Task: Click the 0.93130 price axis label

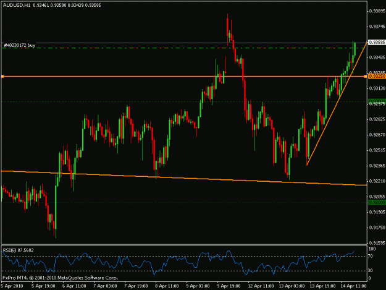Action: pyautogui.click(x=377, y=88)
